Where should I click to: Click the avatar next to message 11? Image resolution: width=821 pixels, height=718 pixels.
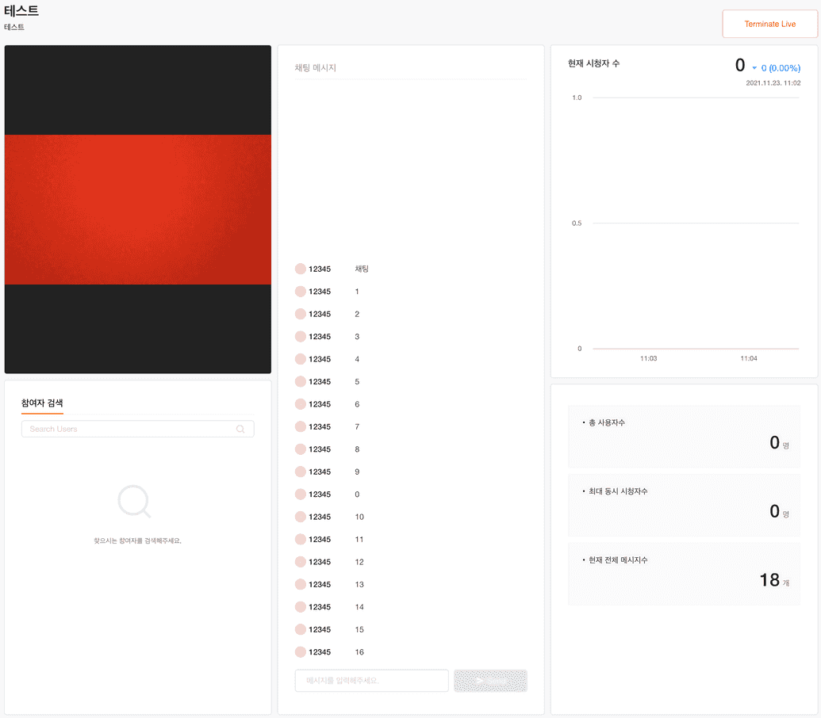(x=301, y=539)
